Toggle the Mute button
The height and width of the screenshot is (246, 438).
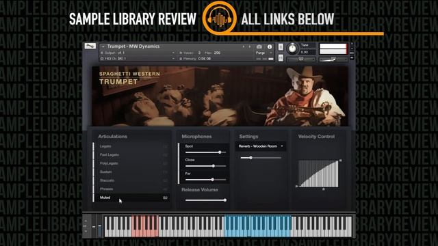281,57
